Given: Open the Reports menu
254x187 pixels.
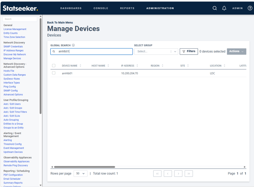Looking at the screenshot, I should click(x=127, y=8).
